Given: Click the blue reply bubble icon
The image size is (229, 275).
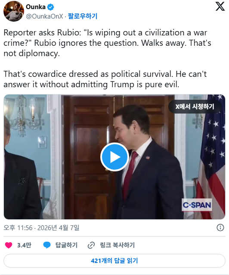Looking at the screenshot, I should (47, 245).
